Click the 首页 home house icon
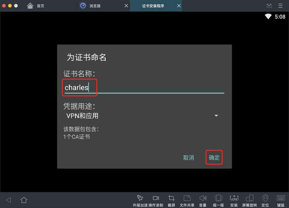Viewport: 289px width, 208px height. 30,6
